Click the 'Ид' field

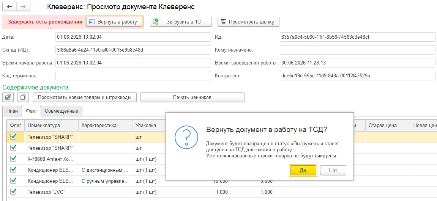[358, 37]
